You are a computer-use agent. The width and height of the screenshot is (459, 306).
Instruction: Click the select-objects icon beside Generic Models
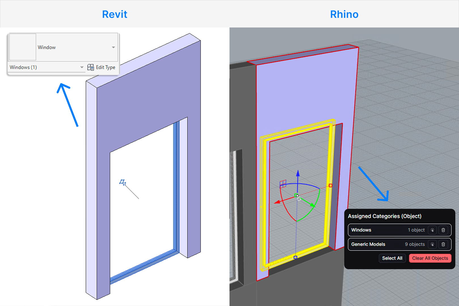pyautogui.click(x=432, y=244)
